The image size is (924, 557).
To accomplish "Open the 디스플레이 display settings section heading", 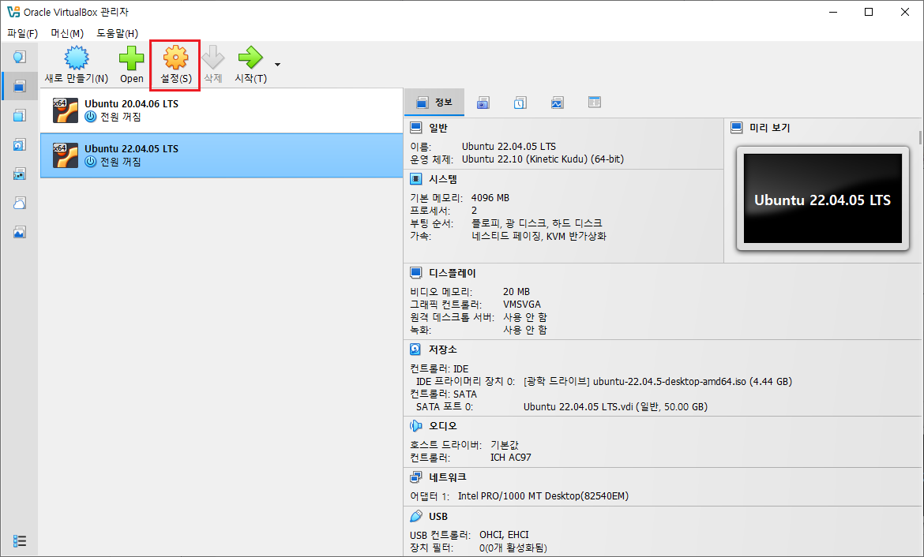I will (x=452, y=273).
